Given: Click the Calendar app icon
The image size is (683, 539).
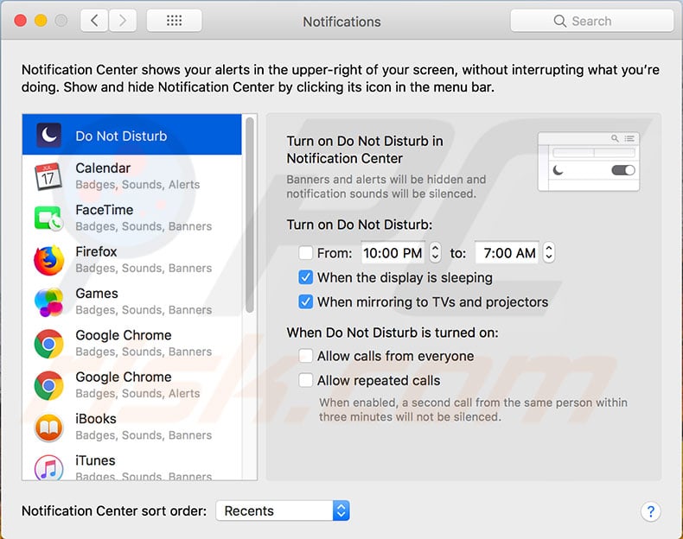Looking at the screenshot, I should [x=48, y=176].
